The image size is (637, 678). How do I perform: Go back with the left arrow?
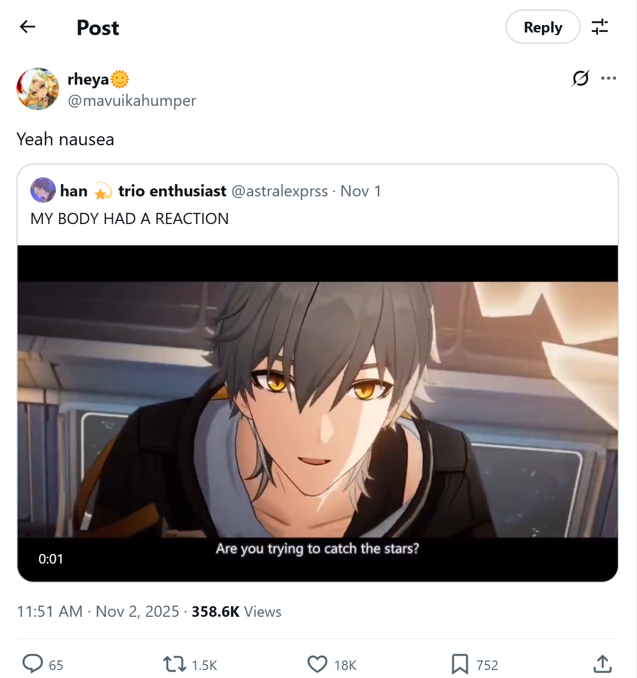[27, 27]
